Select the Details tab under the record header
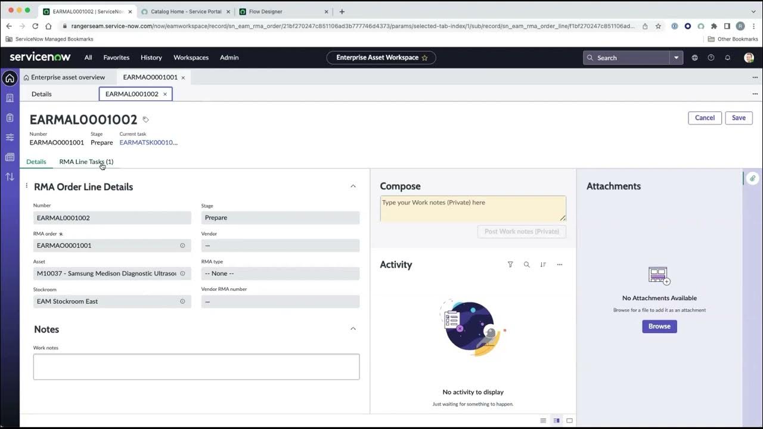This screenshot has width=763, height=429. point(36,161)
